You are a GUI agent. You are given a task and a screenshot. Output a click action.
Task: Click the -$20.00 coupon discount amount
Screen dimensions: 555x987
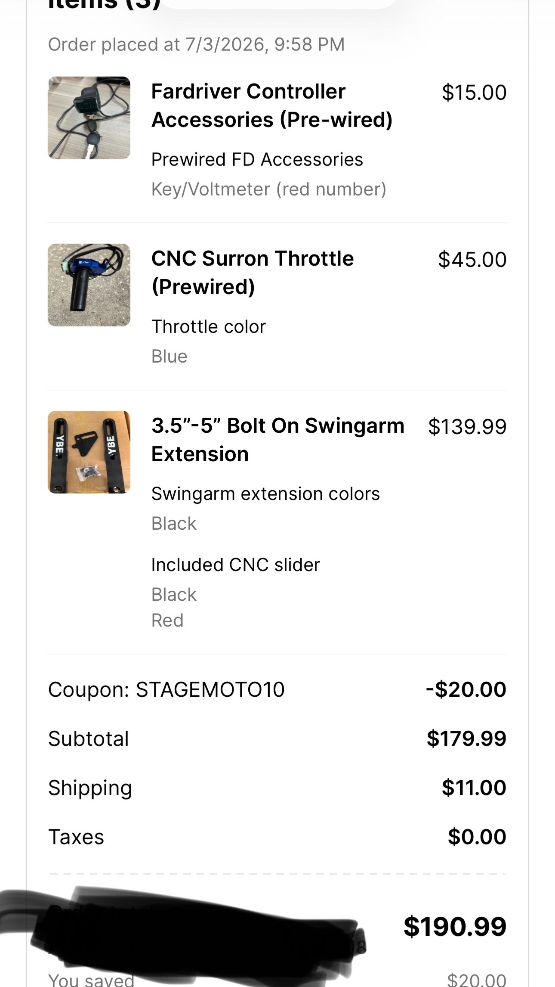(x=466, y=689)
